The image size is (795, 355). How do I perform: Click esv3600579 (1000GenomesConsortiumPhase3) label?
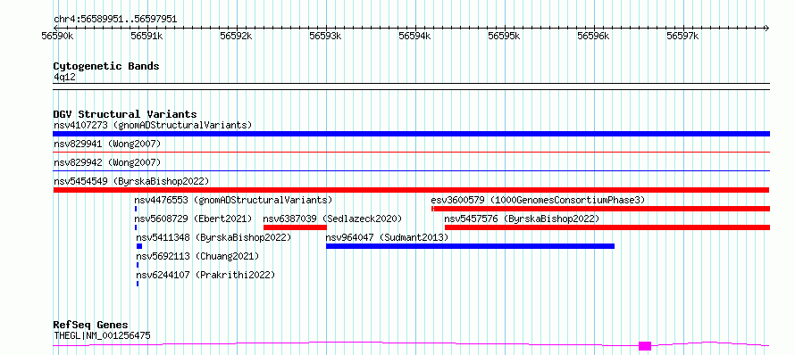(538, 200)
